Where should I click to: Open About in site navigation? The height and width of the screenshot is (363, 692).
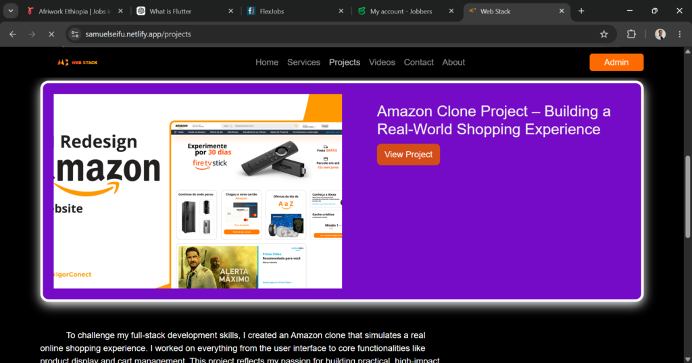point(453,63)
